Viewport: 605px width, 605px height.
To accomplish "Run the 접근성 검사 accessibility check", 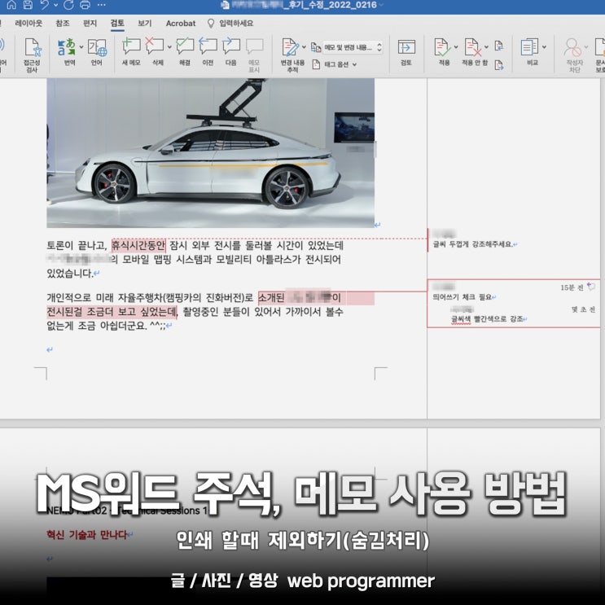I will (32, 55).
